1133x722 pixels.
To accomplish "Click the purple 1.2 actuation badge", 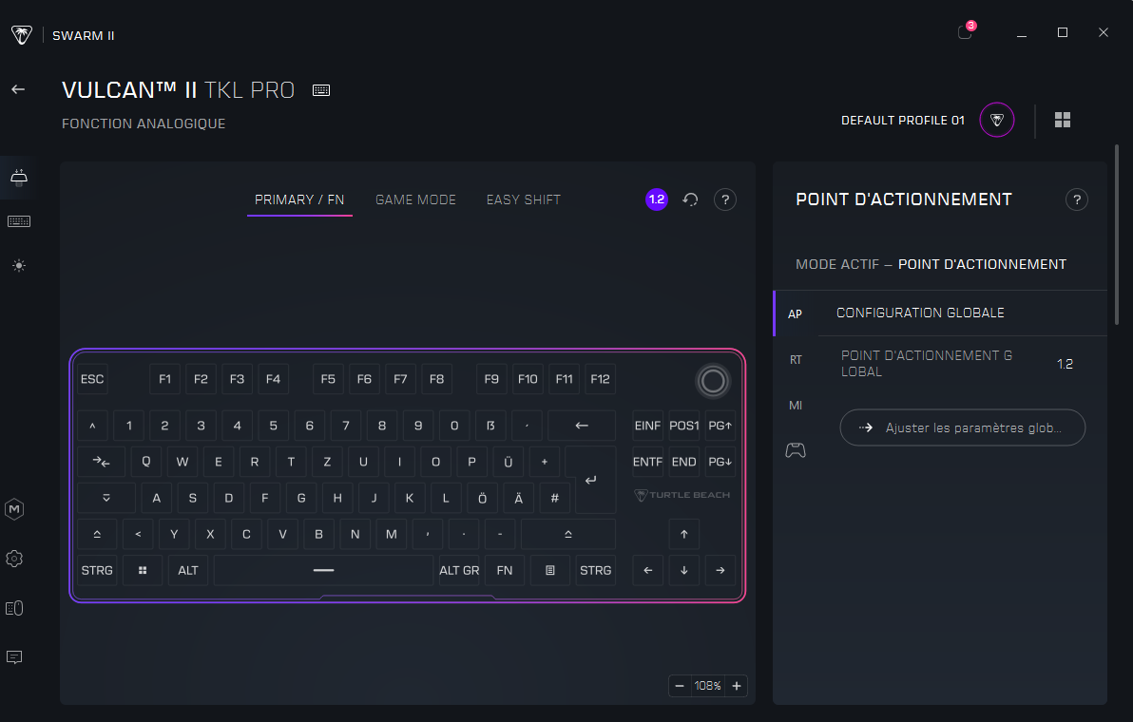I will [x=656, y=199].
